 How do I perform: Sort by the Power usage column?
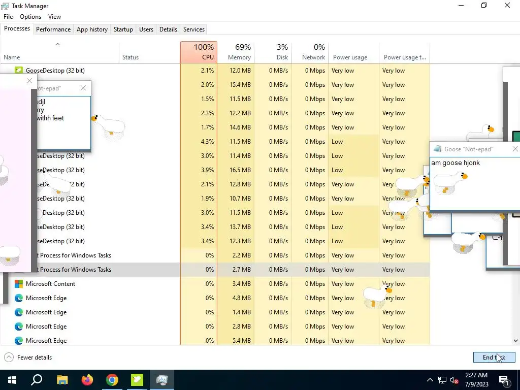[353, 52]
